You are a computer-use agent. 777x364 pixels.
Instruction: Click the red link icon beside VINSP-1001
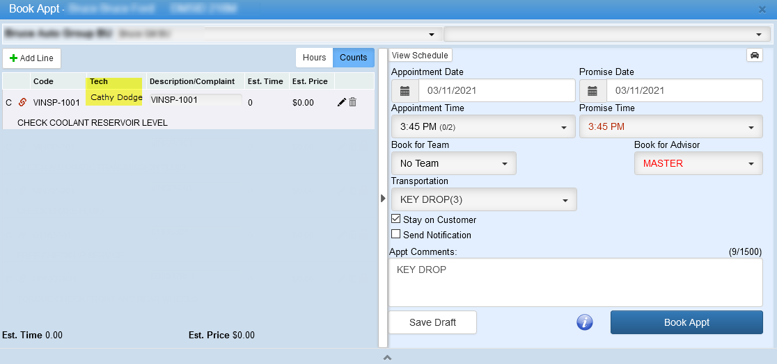[x=22, y=102]
